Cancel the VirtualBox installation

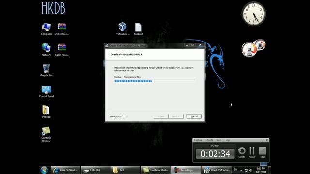(194, 116)
